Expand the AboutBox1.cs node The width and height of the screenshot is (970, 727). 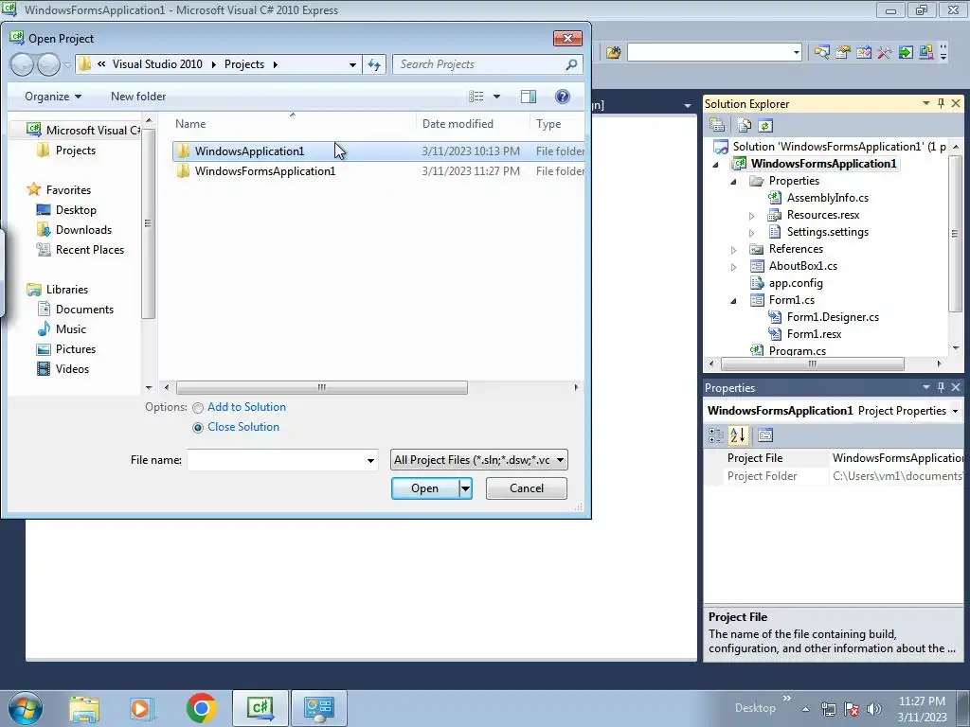[x=734, y=267]
